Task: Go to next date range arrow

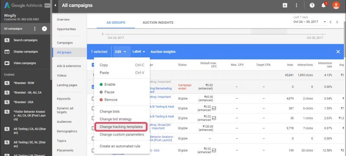Action: [337, 22]
